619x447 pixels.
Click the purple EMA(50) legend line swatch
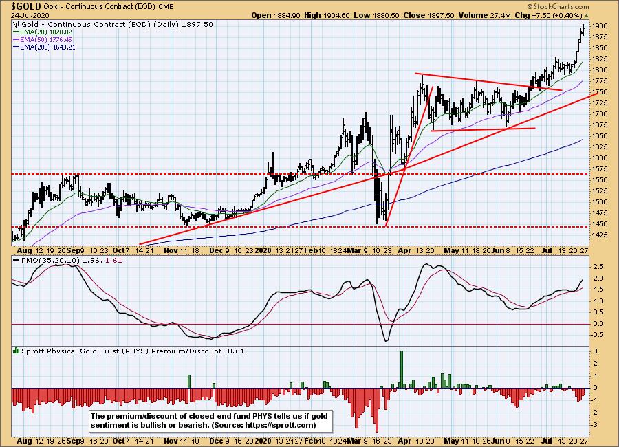tap(17, 40)
